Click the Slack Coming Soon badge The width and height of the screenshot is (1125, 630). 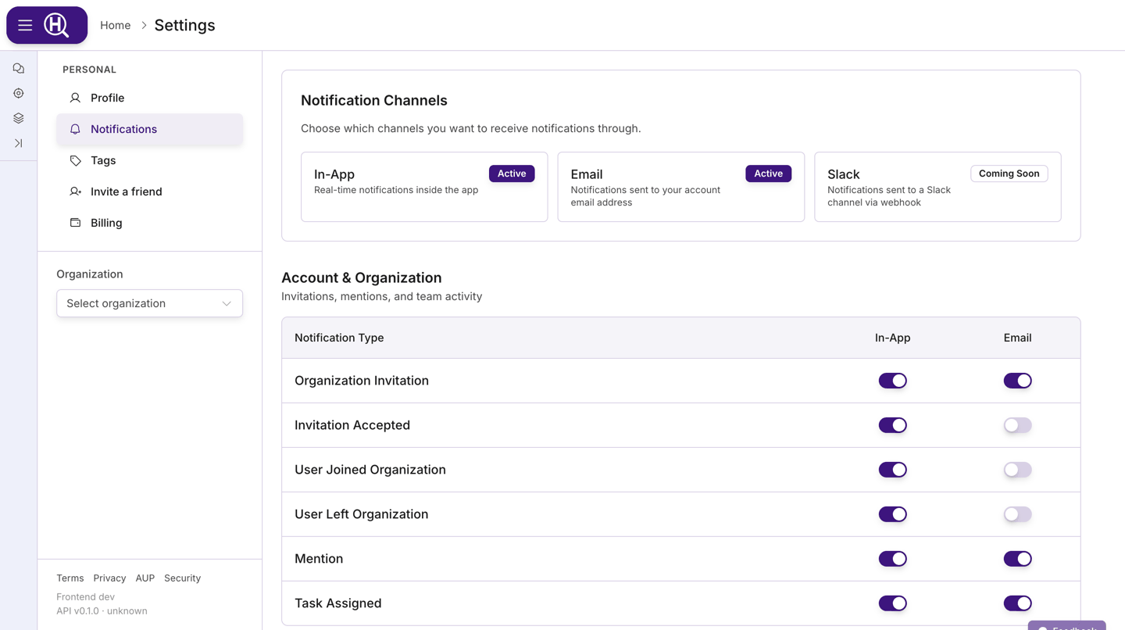point(1009,174)
